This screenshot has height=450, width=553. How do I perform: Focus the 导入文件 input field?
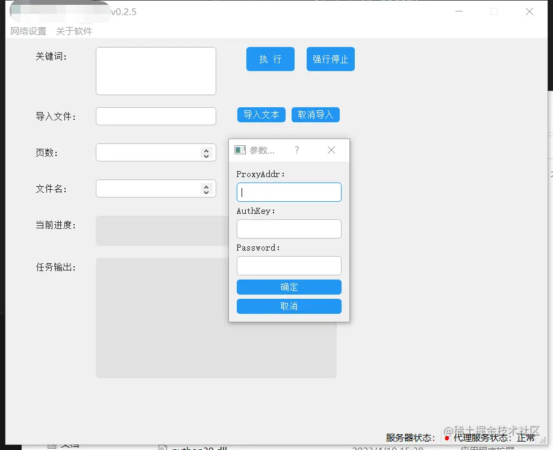coord(156,116)
